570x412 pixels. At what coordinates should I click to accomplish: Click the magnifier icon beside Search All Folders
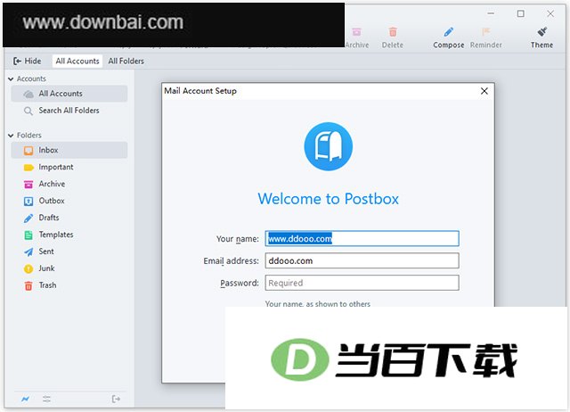pyautogui.click(x=28, y=111)
